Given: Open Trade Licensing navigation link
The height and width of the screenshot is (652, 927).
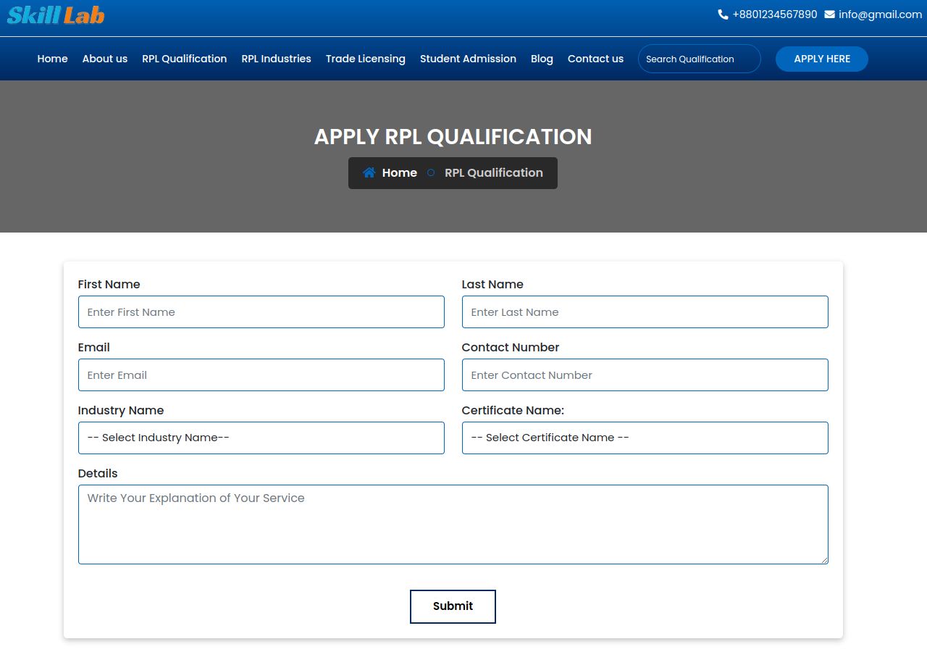Looking at the screenshot, I should [365, 59].
